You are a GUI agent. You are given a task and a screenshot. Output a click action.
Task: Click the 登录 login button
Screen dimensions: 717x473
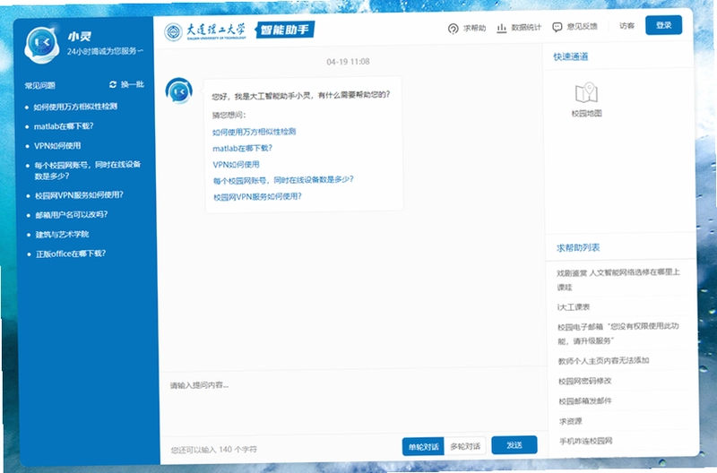(663, 25)
